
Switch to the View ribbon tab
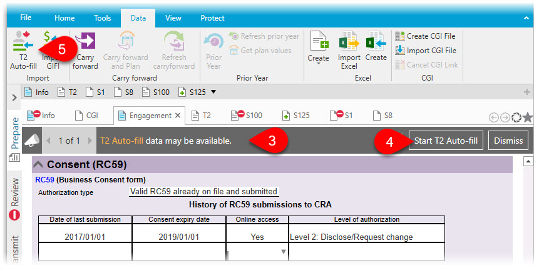173,18
